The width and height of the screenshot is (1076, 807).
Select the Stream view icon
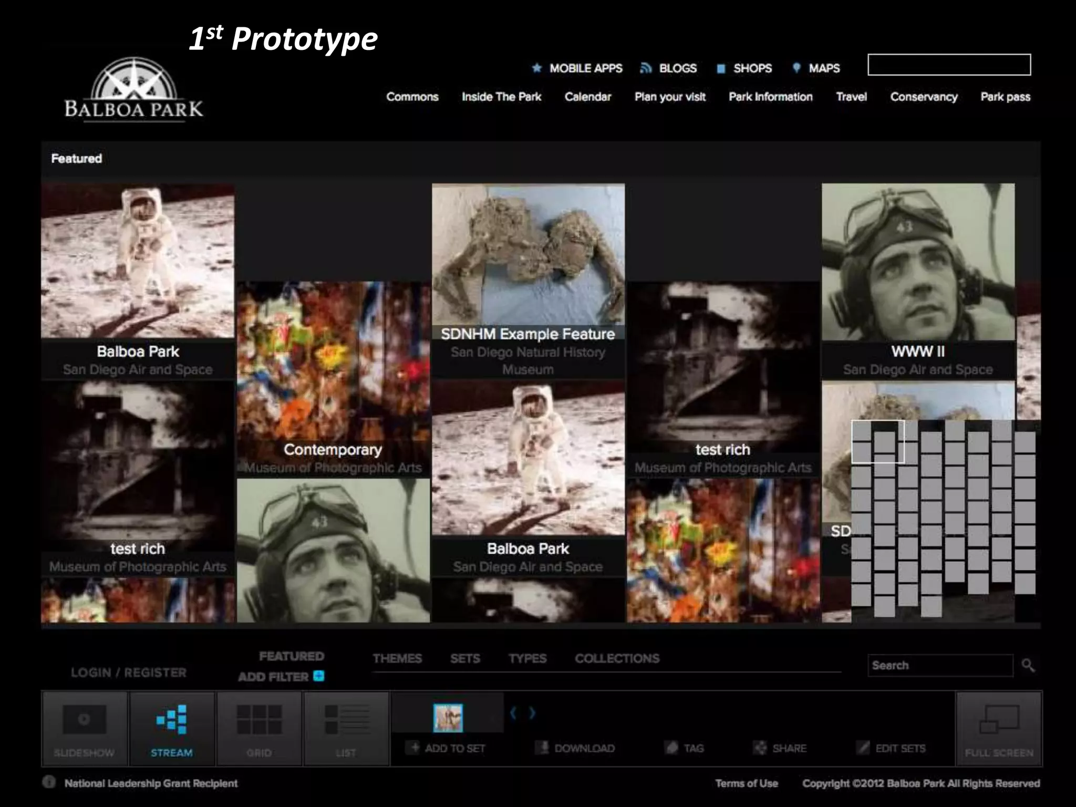tap(172, 728)
